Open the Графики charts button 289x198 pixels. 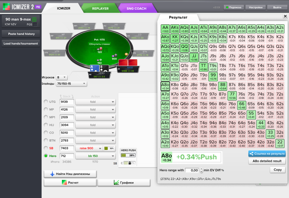tap(124, 182)
